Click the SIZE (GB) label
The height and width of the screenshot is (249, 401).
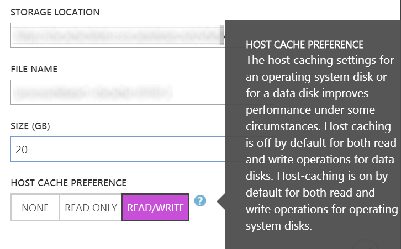[30, 126]
